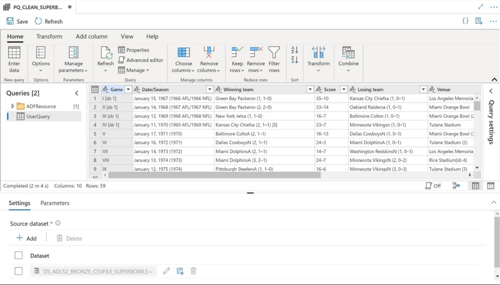500x285 pixels.
Task: Click the Add dataset button
Action: (x=26, y=238)
